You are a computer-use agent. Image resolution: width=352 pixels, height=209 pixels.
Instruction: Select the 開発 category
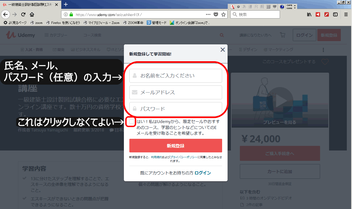(x=59, y=50)
